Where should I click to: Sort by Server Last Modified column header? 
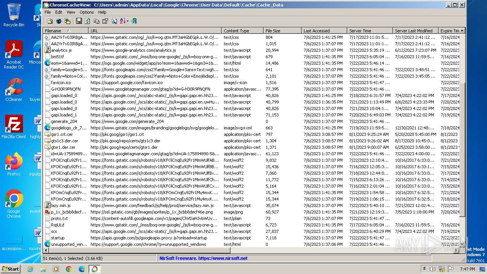coord(415,31)
